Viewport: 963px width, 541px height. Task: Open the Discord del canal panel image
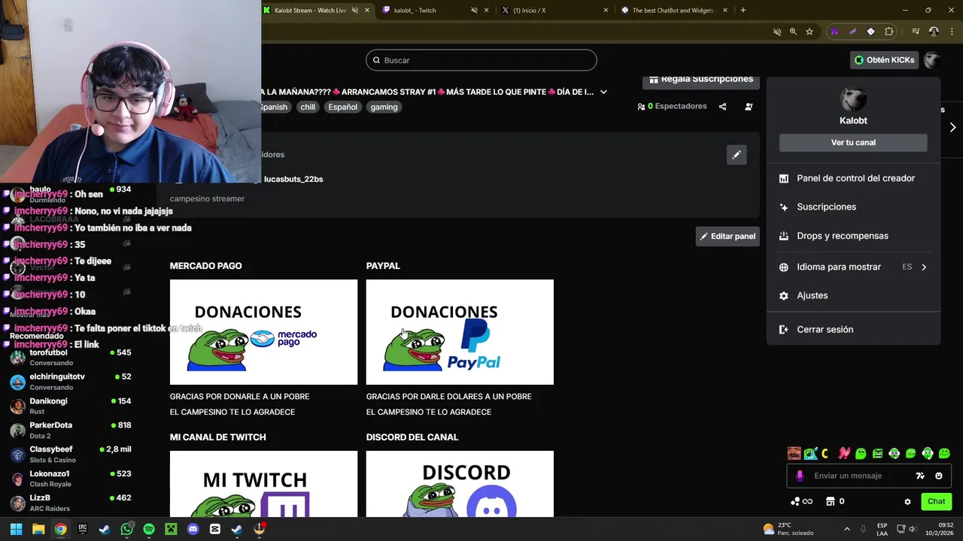pos(460,484)
